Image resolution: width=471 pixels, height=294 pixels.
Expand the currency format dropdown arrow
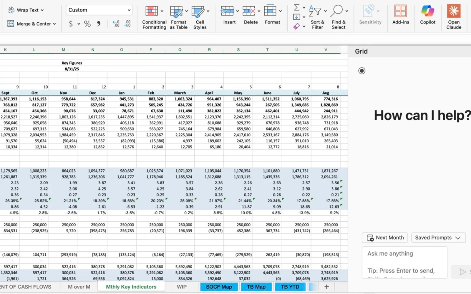[x=79, y=24]
